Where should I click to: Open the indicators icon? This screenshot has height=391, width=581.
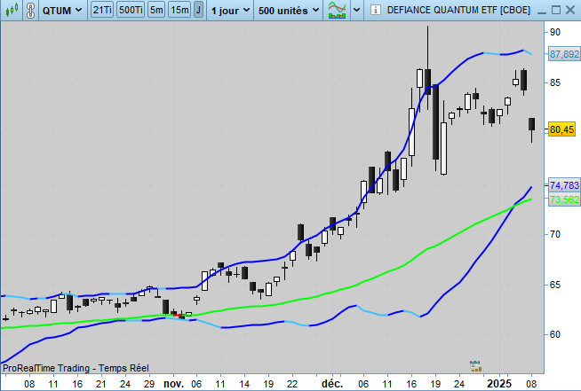[x=338, y=10]
